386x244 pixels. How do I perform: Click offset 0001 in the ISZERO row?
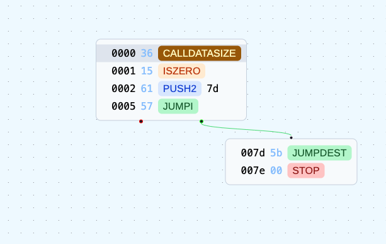point(123,71)
